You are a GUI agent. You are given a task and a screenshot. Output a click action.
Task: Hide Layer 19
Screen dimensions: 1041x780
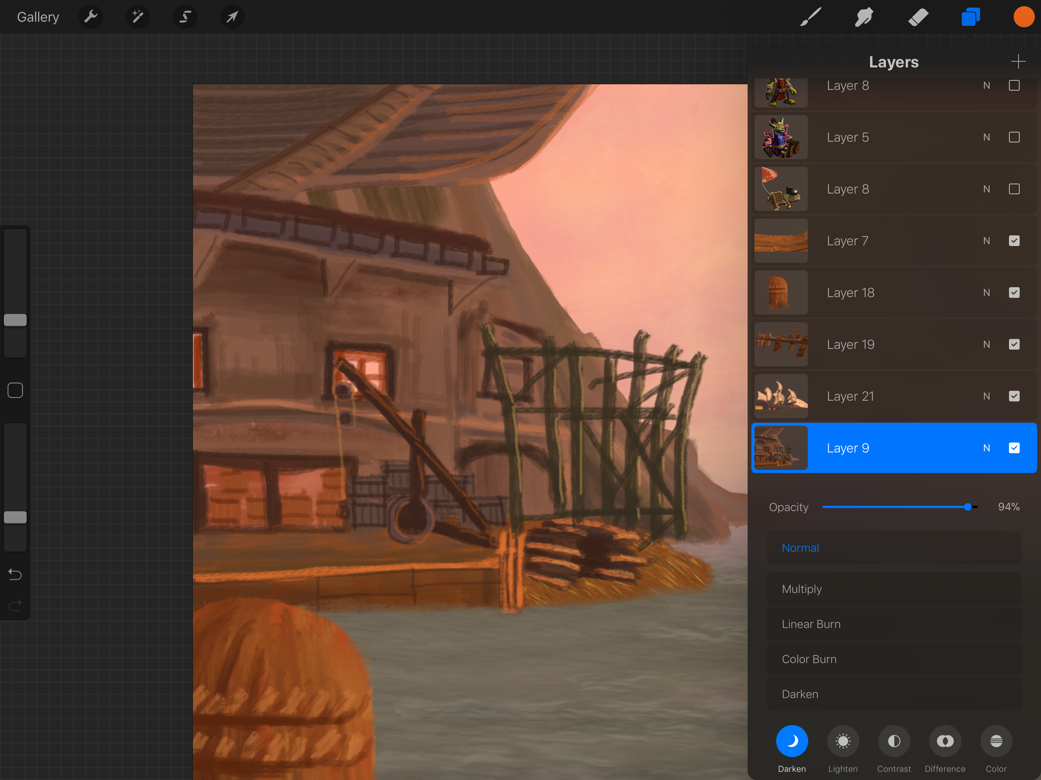pyautogui.click(x=1014, y=344)
